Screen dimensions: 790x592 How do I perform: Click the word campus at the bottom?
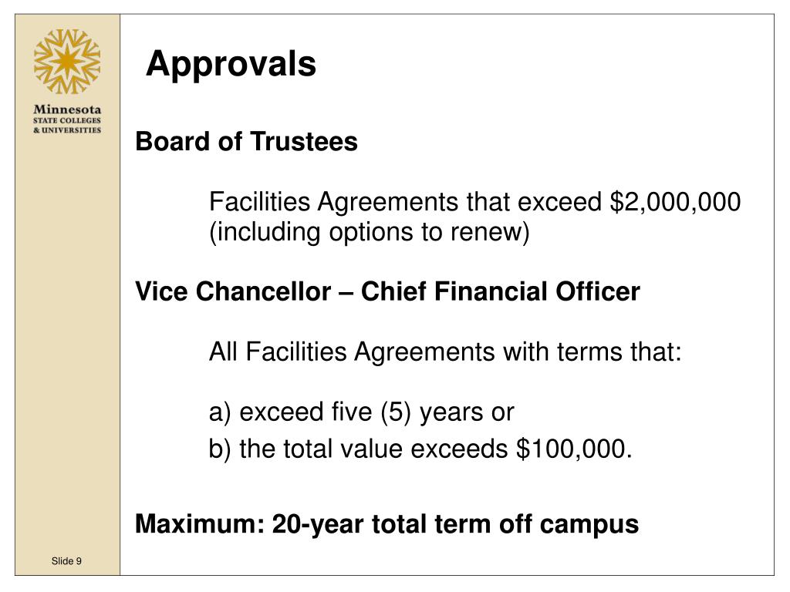pyautogui.click(x=589, y=526)
